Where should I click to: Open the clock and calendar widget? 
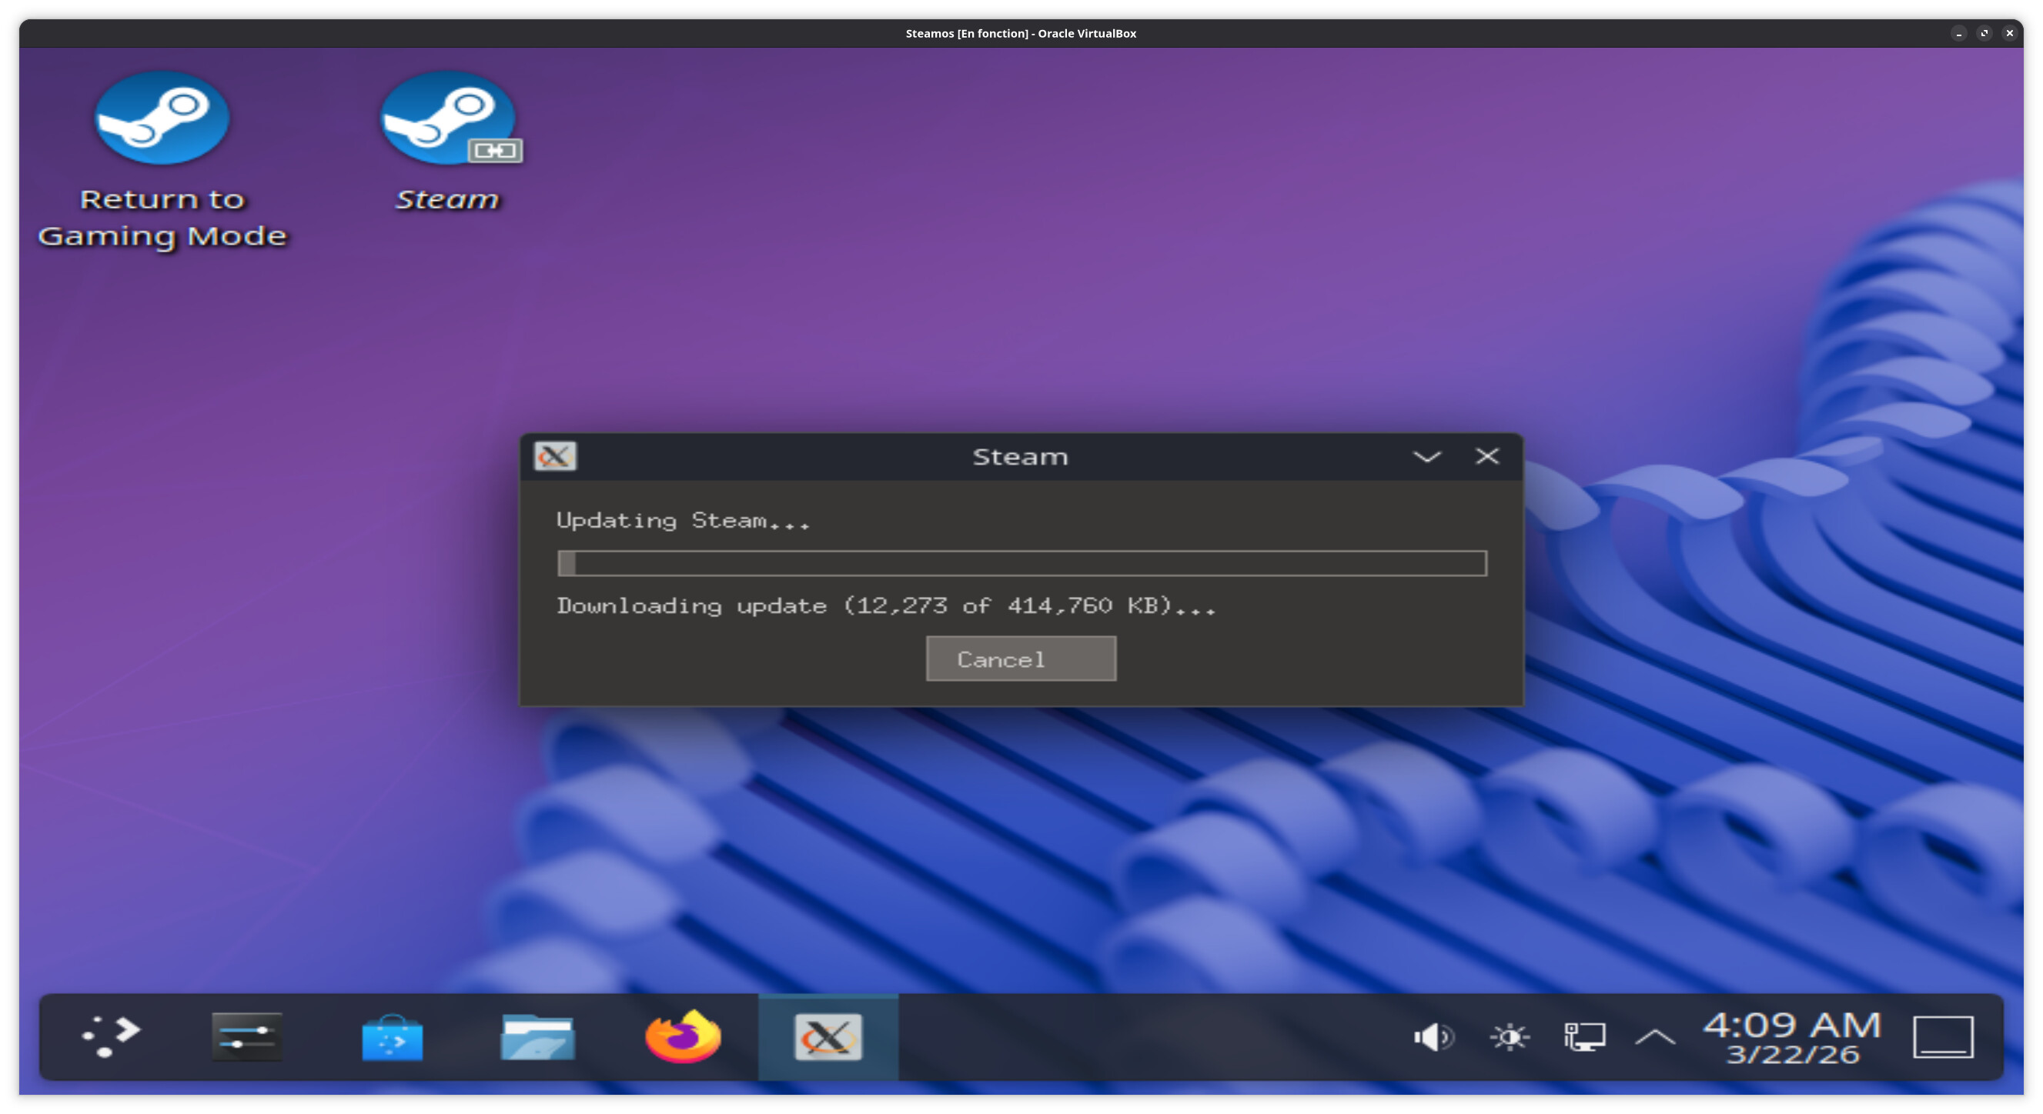pyautogui.click(x=1791, y=1036)
